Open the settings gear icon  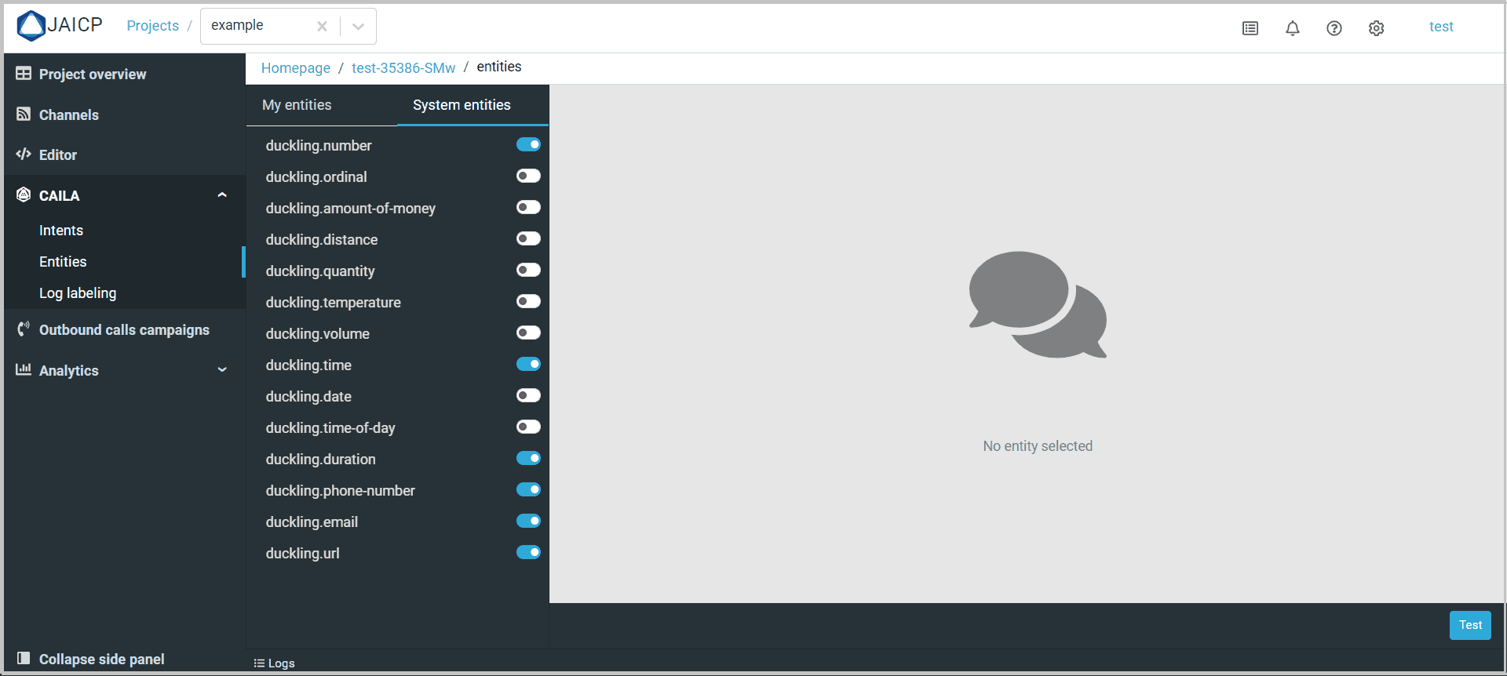(x=1376, y=28)
